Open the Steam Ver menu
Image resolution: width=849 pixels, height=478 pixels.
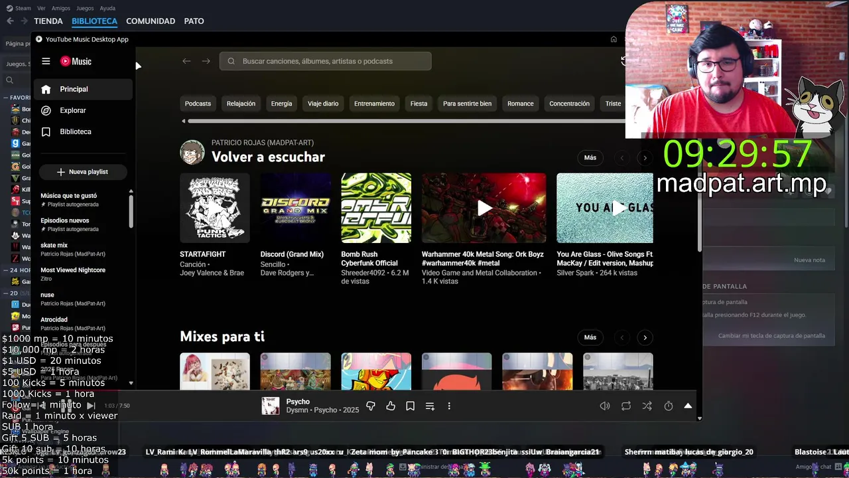pos(41,9)
